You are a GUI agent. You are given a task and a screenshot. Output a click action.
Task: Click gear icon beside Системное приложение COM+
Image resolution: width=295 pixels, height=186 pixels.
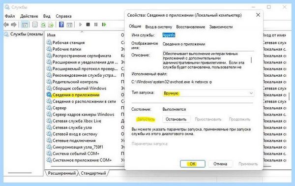click(49, 160)
